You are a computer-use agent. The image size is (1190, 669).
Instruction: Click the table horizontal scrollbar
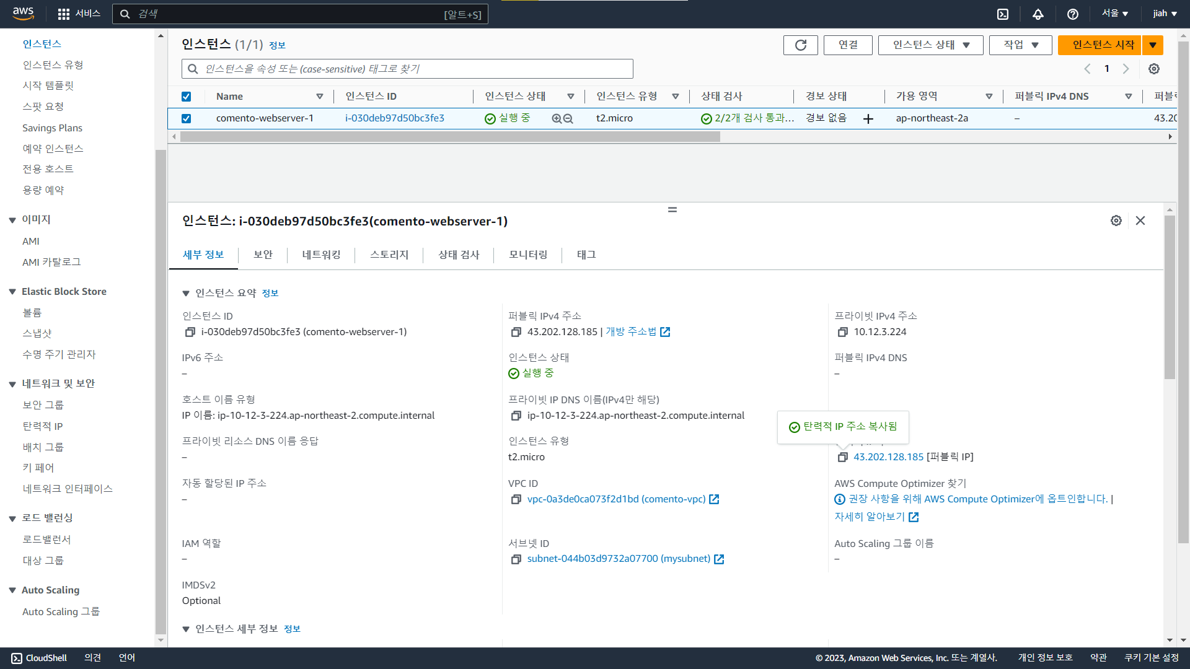[450, 137]
